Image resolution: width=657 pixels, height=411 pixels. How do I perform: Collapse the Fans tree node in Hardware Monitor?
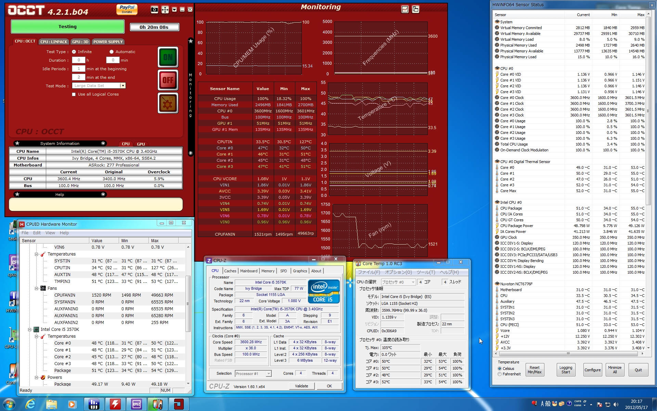(37, 288)
